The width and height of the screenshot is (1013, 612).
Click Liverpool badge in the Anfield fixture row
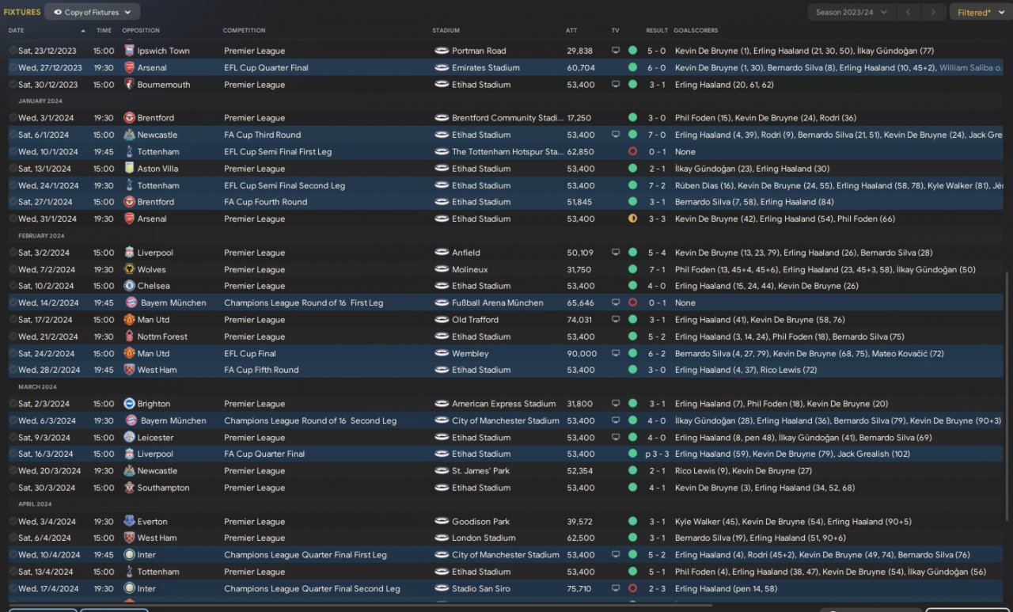point(129,253)
